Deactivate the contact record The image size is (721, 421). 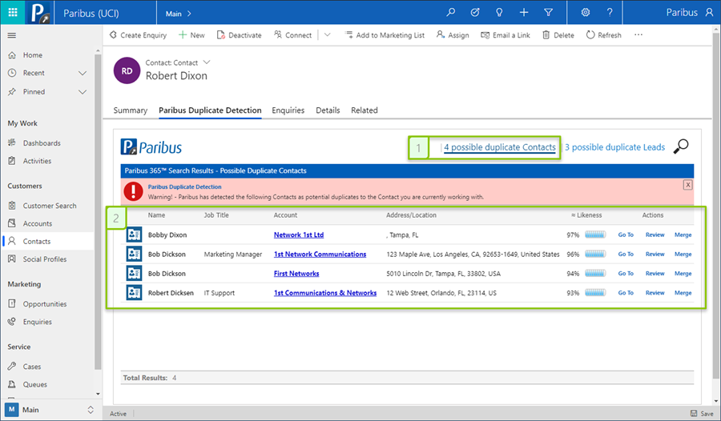(239, 35)
